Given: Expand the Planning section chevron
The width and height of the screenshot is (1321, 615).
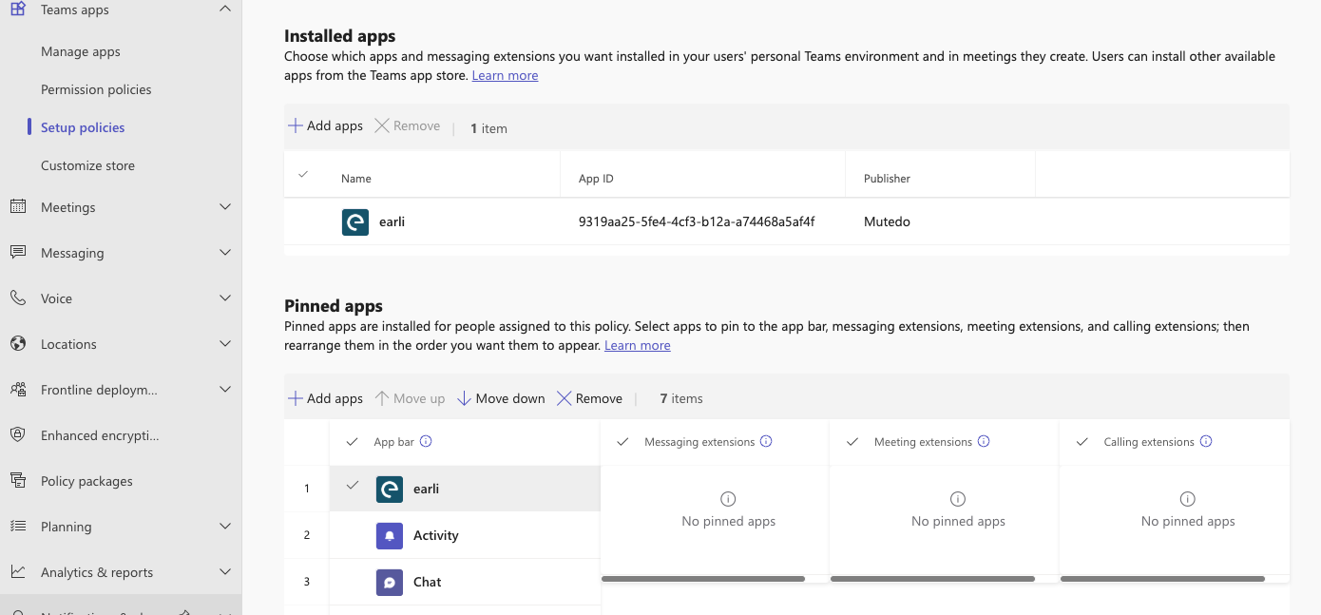Looking at the screenshot, I should click(x=225, y=527).
